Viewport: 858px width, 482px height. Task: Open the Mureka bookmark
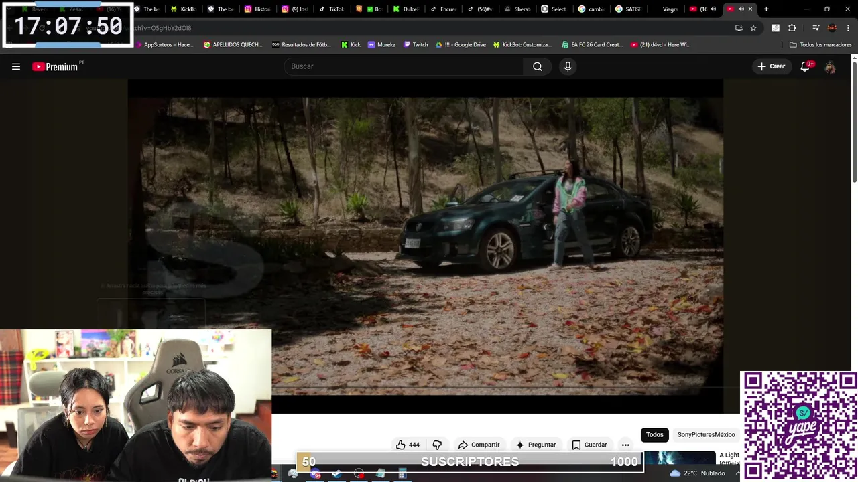381,45
